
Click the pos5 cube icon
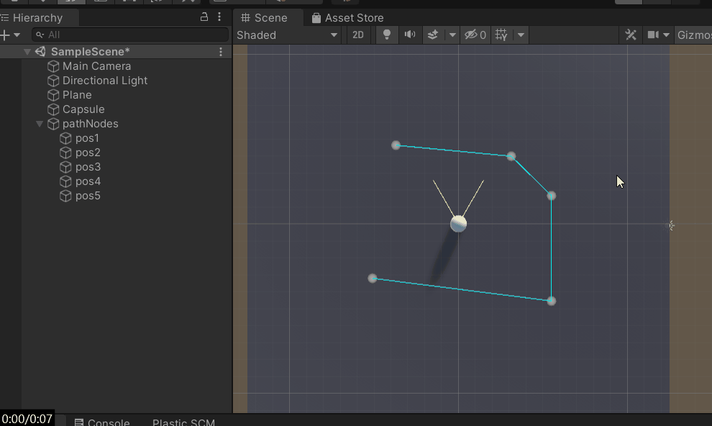[66, 196]
